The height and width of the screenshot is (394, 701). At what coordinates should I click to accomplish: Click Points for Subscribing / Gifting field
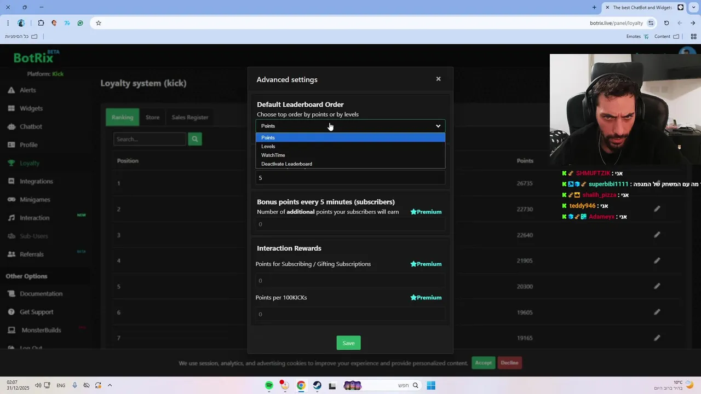coord(350,280)
